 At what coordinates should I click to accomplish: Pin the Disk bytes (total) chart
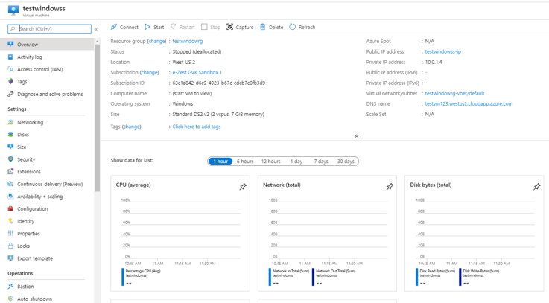pos(537,187)
